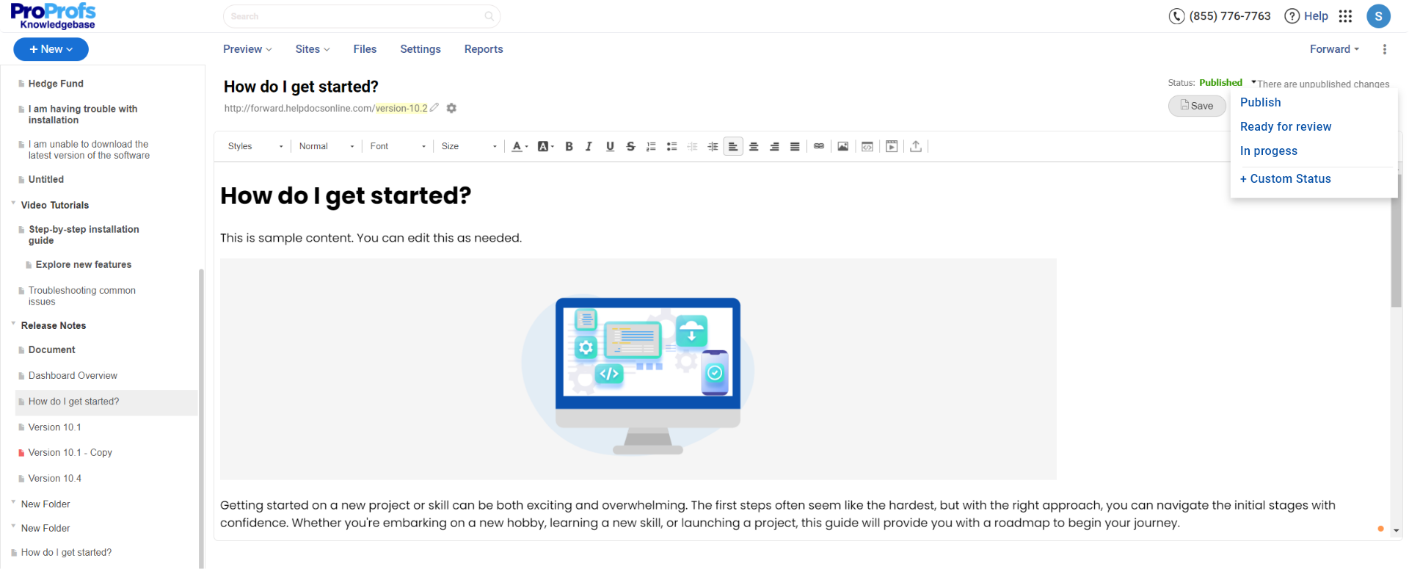Insert an image from toolbar

coord(843,146)
